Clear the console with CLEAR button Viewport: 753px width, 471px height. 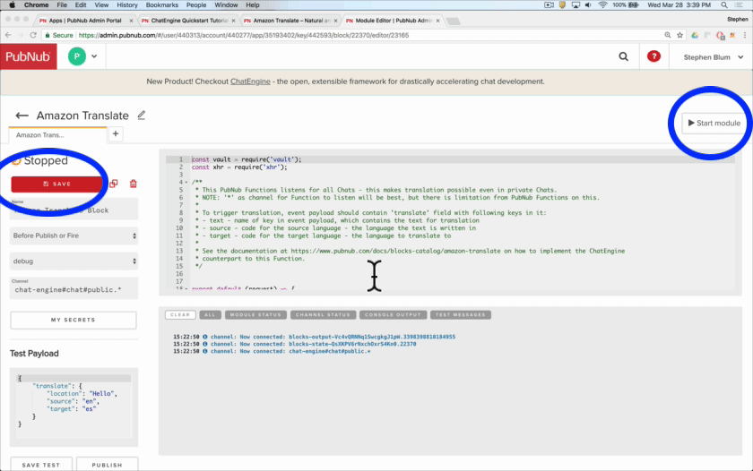point(180,314)
